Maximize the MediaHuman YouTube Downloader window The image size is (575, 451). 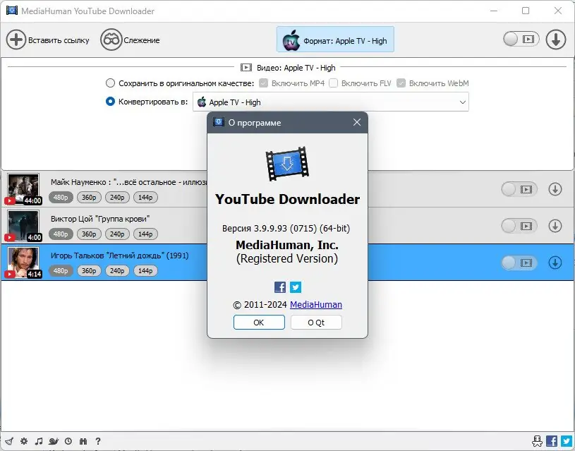click(x=526, y=11)
